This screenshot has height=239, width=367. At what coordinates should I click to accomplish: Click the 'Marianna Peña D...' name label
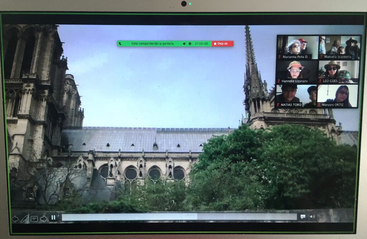(x=296, y=57)
